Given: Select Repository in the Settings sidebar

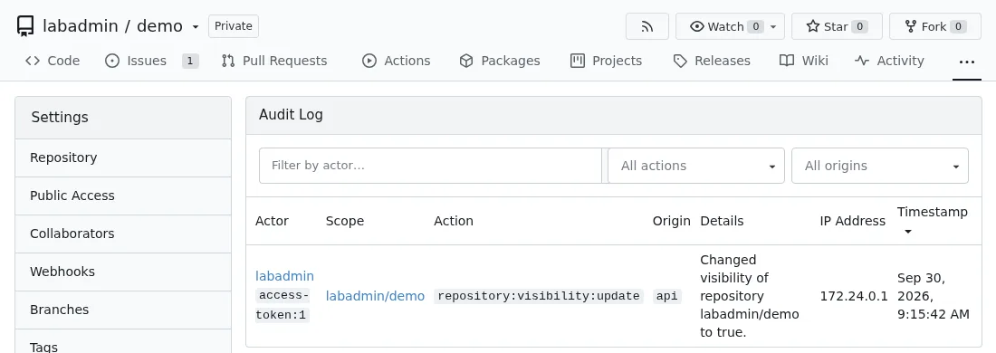Looking at the screenshot, I should (123, 157).
